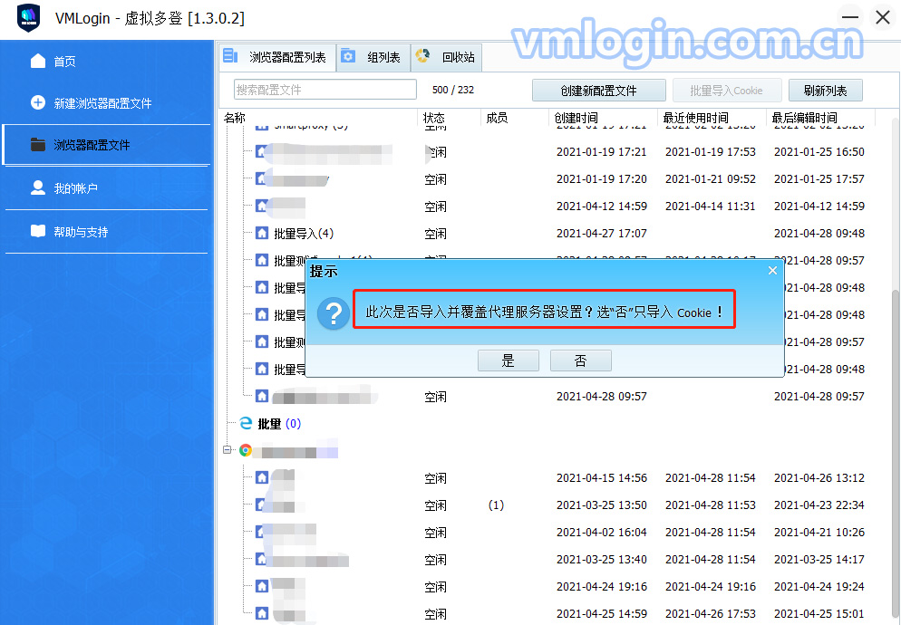
Task: Click the VMLogin app logo icon
Action: coord(28,18)
